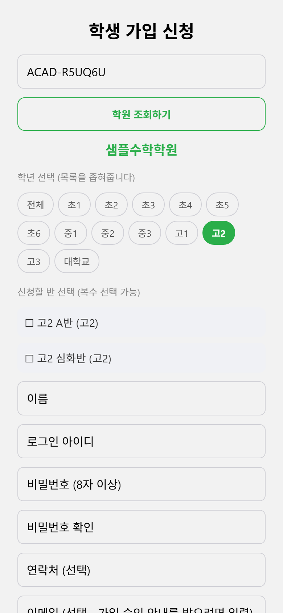283x613 pixels.
Task: Pick the 중1 grade filter
Action: pyautogui.click(x=71, y=233)
